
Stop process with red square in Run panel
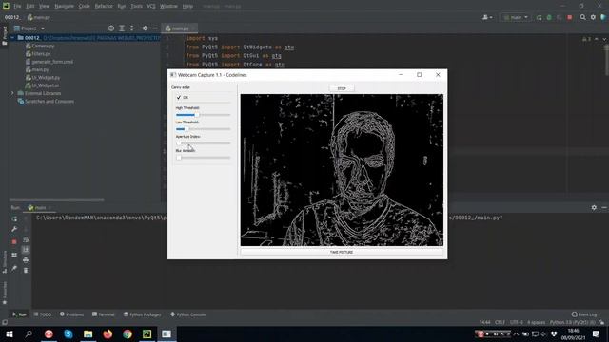pyautogui.click(x=14, y=242)
